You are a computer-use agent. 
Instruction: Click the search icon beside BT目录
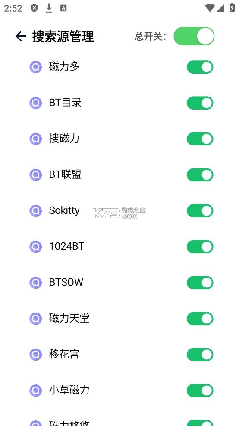[x=35, y=103]
